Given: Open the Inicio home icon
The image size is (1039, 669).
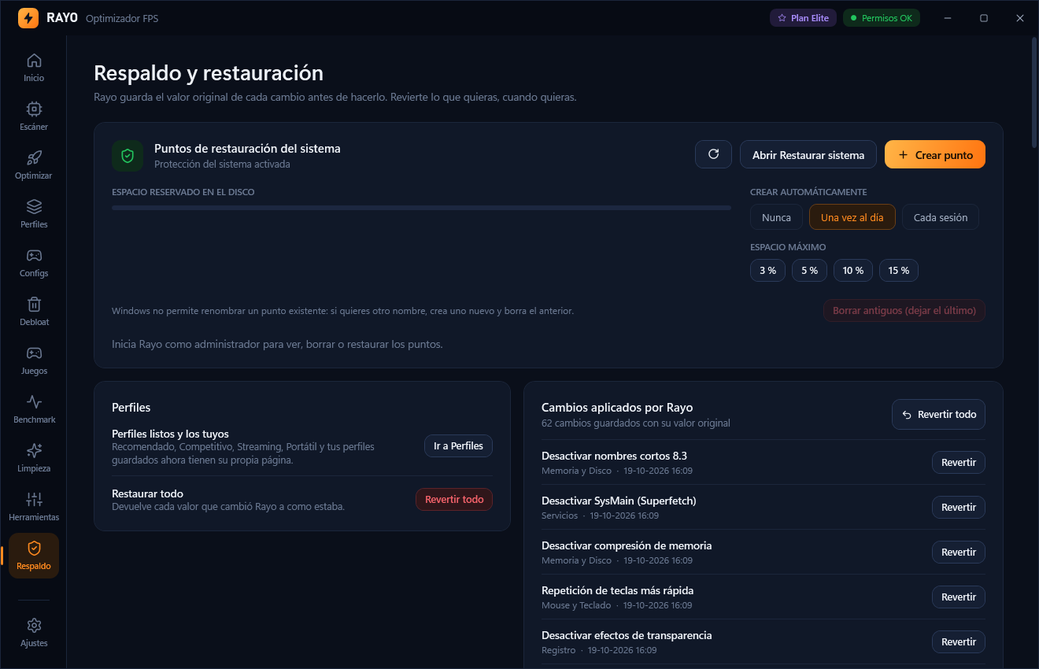Looking at the screenshot, I should pyautogui.click(x=34, y=61).
